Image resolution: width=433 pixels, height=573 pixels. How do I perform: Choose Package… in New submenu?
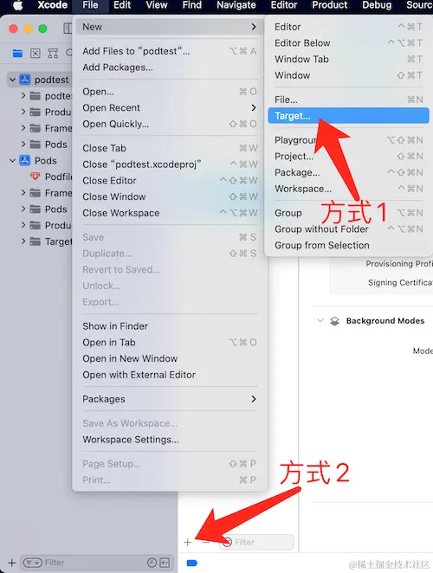coord(348,172)
